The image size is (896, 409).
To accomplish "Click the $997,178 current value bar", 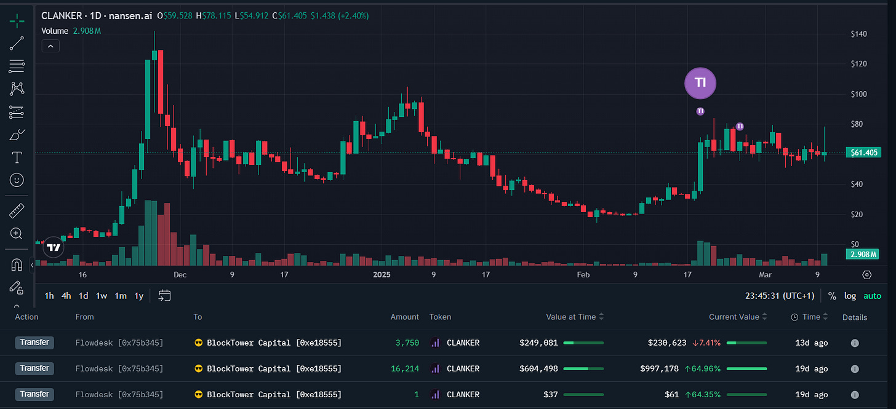I will [747, 368].
